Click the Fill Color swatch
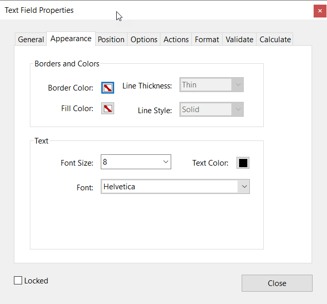Image resolution: width=327 pixels, height=304 pixels. tap(107, 109)
